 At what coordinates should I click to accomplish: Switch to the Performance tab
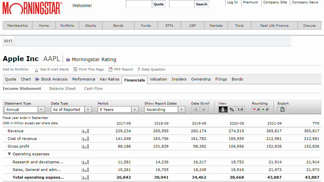pyautogui.click(x=84, y=79)
